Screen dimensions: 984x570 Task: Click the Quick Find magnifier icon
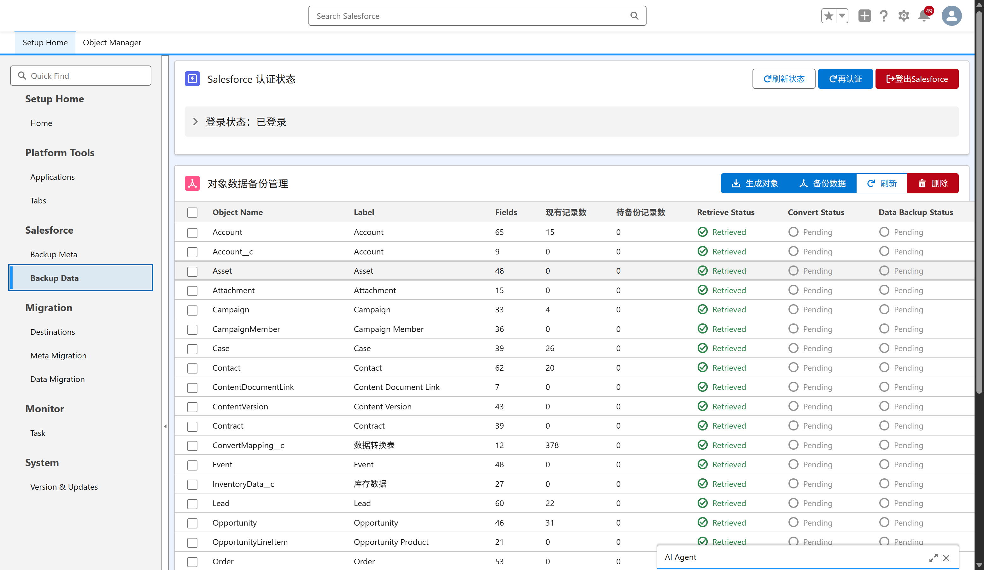[x=22, y=76]
